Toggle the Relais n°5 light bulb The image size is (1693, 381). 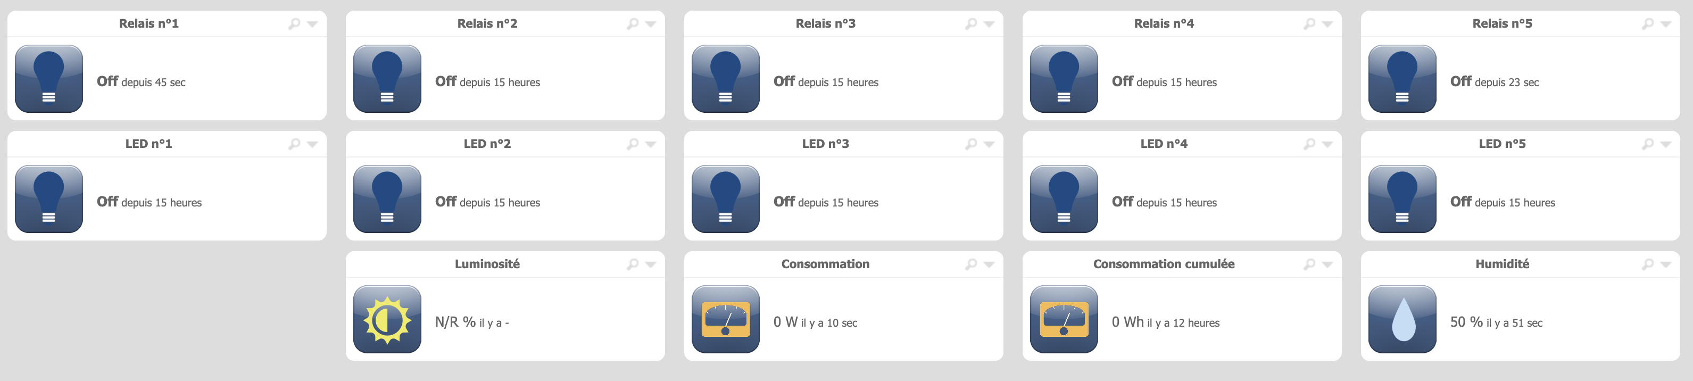1402,79
